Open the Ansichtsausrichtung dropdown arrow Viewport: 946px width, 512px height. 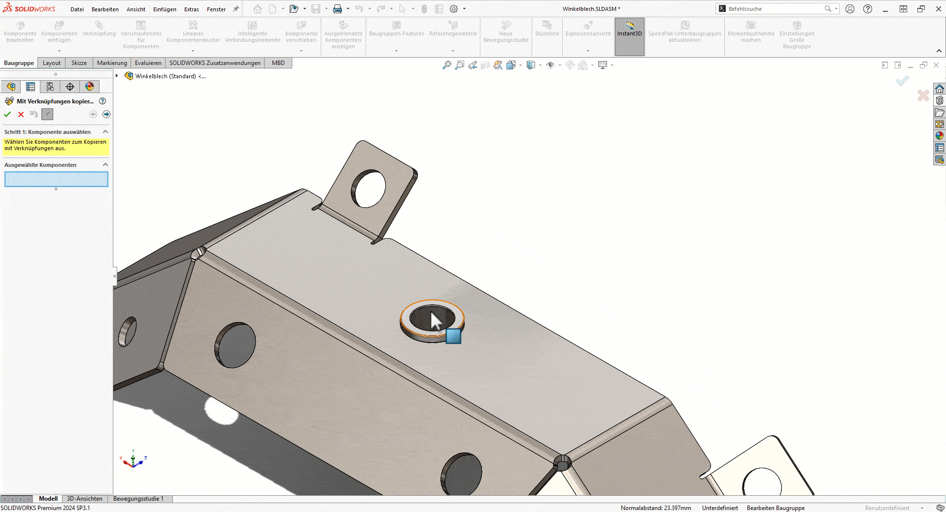pyautogui.click(x=520, y=65)
